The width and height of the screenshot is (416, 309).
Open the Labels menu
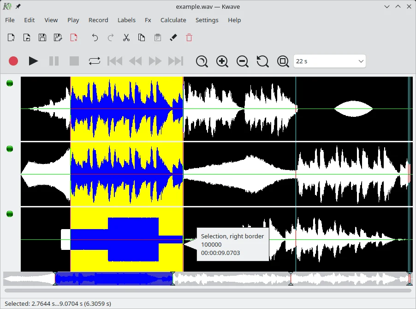click(x=126, y=20)
